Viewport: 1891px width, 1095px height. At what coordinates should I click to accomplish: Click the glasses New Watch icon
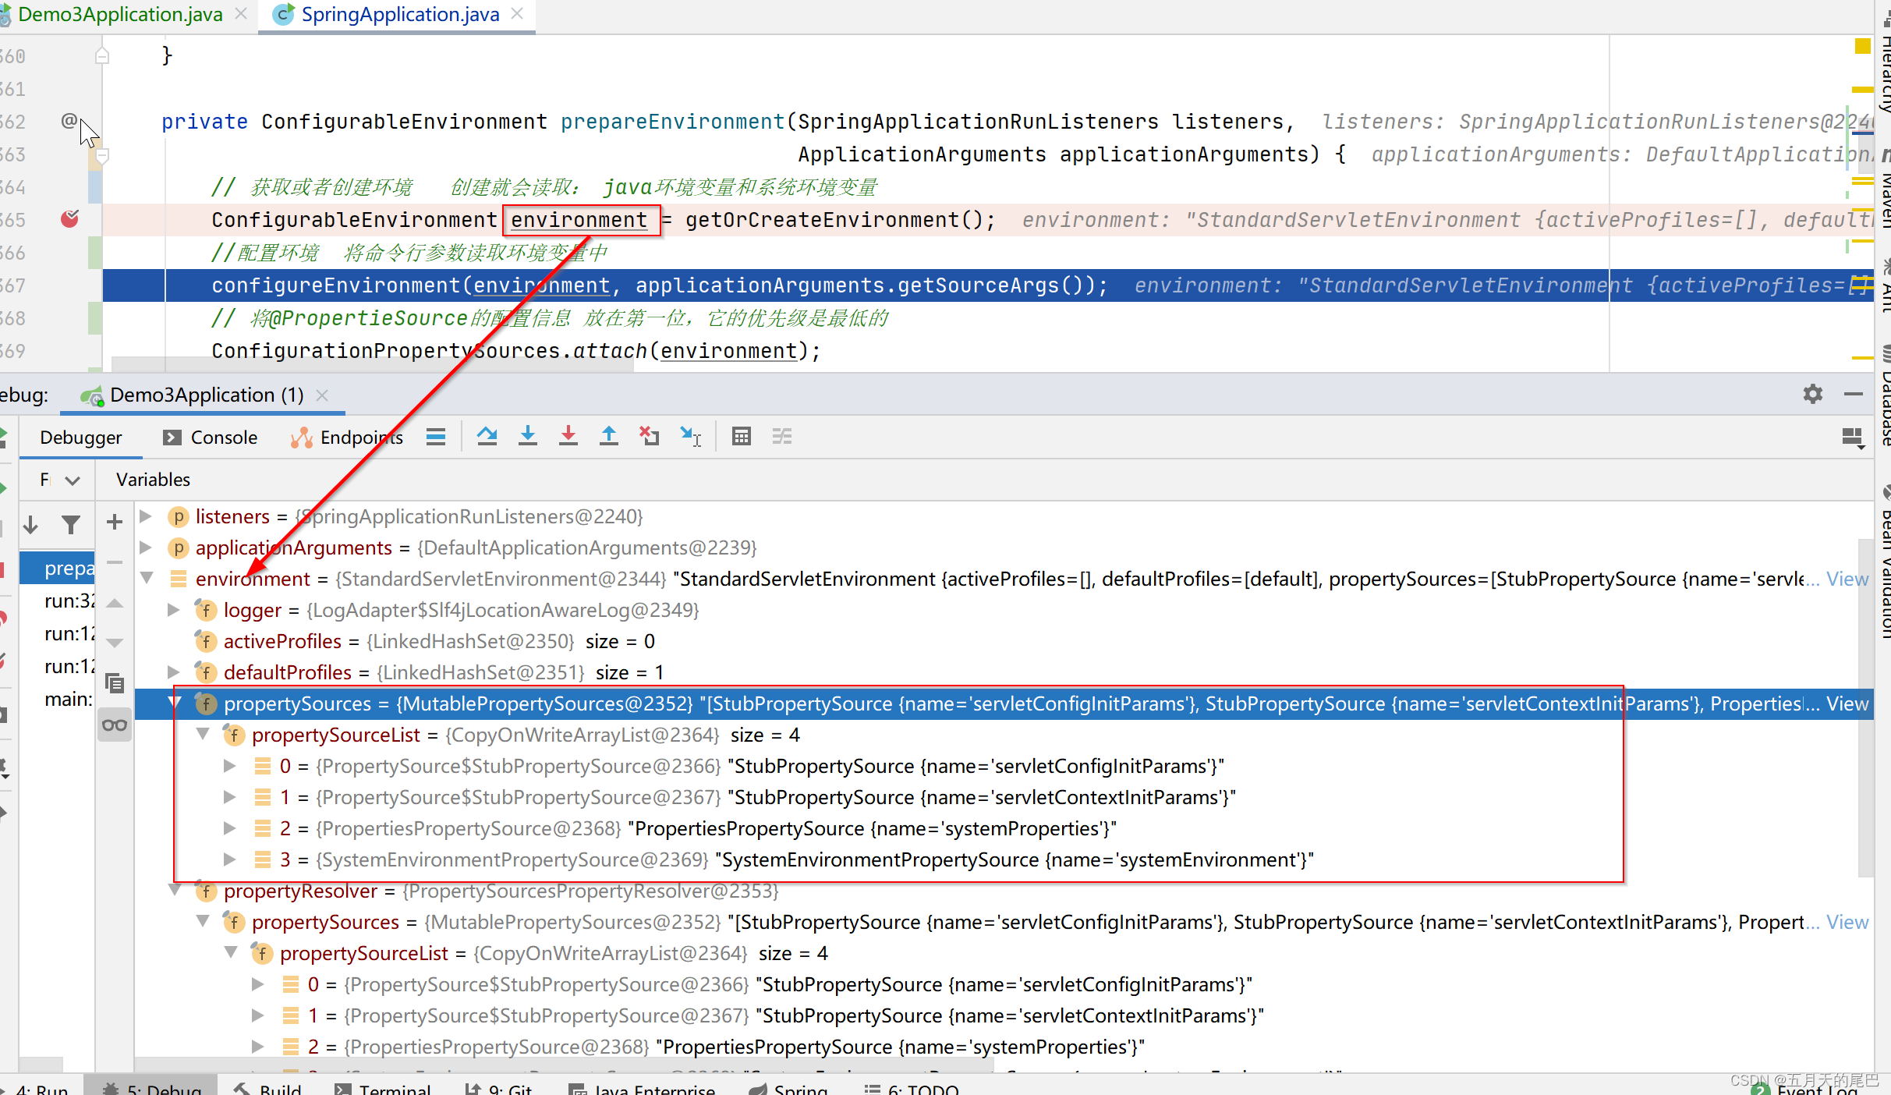(115, 725)
